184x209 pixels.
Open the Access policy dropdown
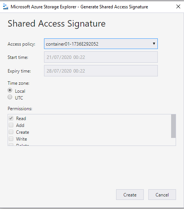point(101,44)
